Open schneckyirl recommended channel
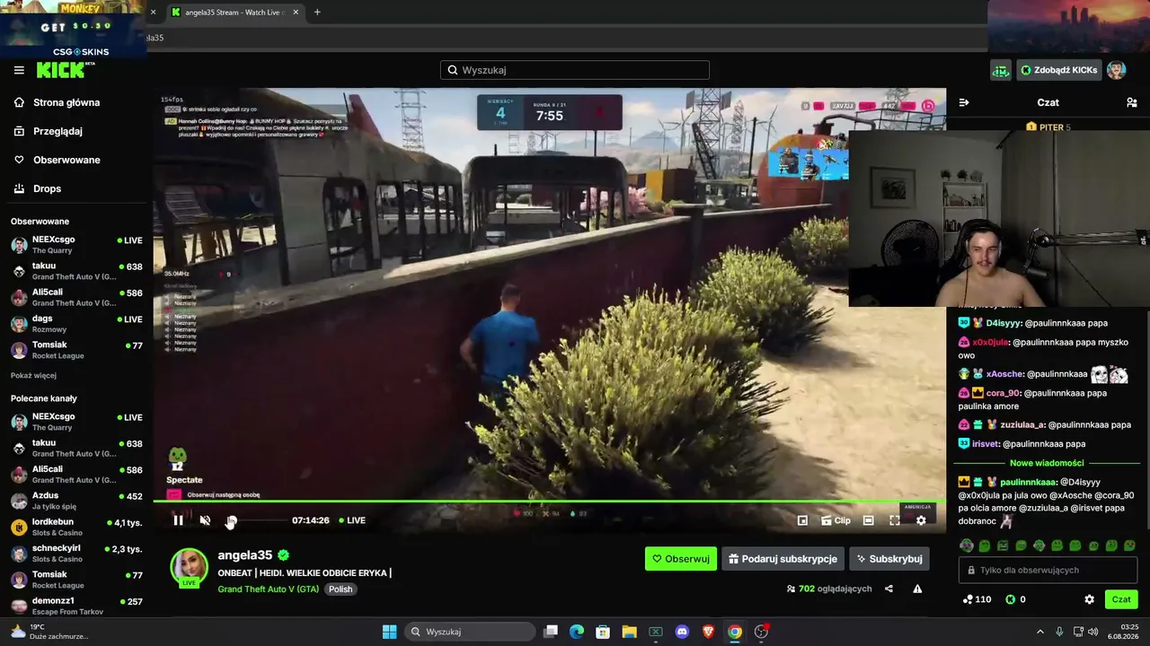 76,554
